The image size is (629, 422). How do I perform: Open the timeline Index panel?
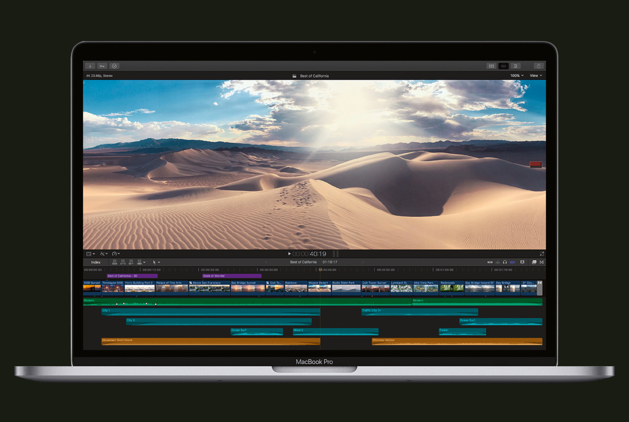point(96,262)
